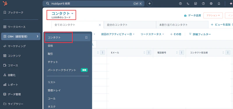
Task: Open 詳細フィルター
Action: (200, 34)
